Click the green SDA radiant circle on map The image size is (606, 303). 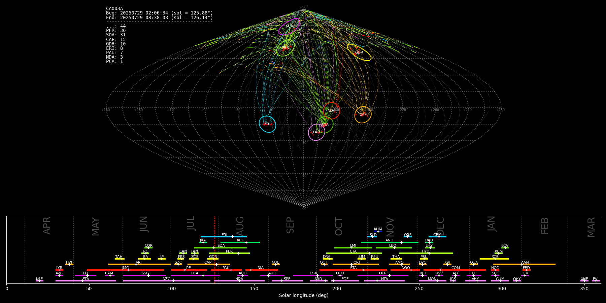point(325,125)
